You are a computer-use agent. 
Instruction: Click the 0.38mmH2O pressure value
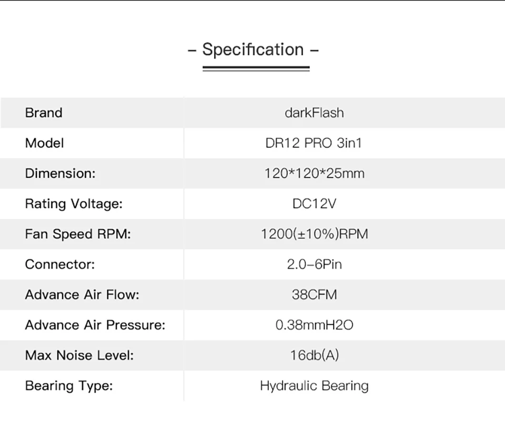pyautogui.click(x=314, y=325)
